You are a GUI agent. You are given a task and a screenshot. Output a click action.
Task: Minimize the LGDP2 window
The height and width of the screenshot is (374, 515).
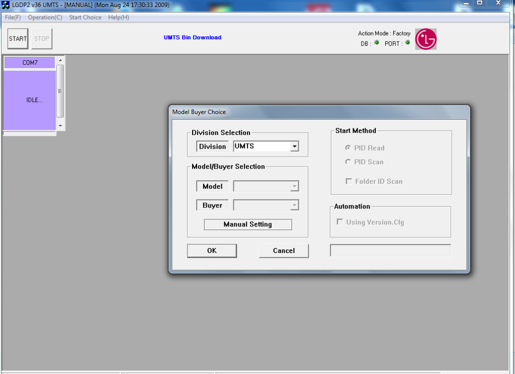466,4
